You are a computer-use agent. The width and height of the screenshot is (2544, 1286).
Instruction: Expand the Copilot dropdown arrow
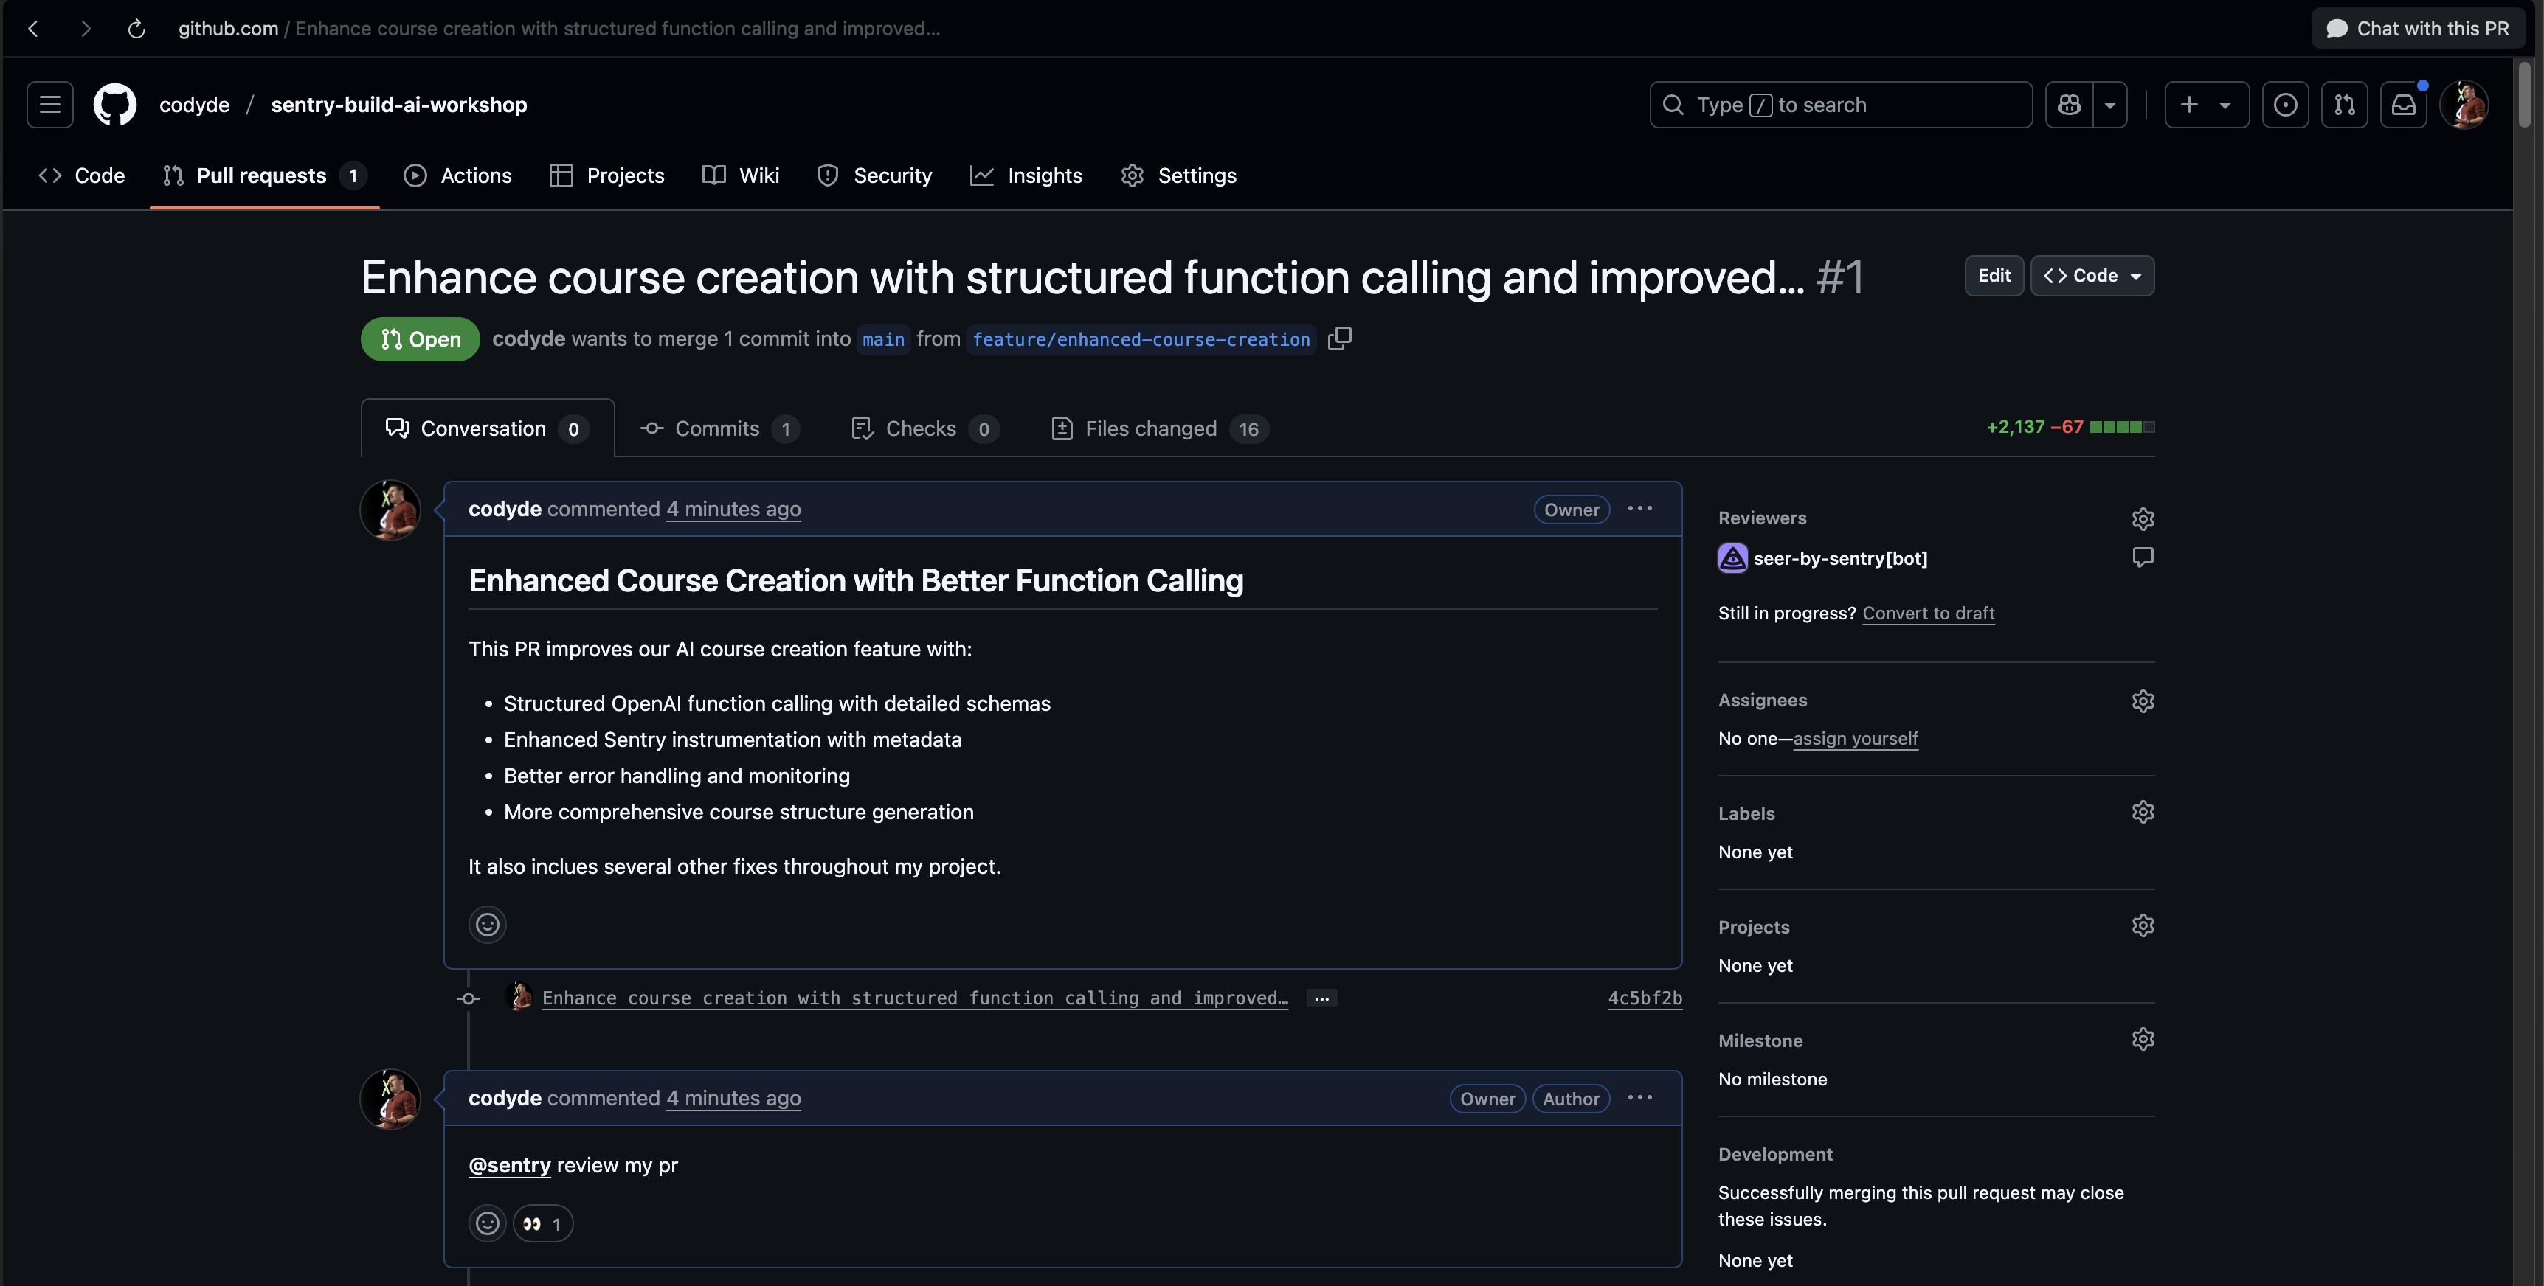pos(2110,105)
